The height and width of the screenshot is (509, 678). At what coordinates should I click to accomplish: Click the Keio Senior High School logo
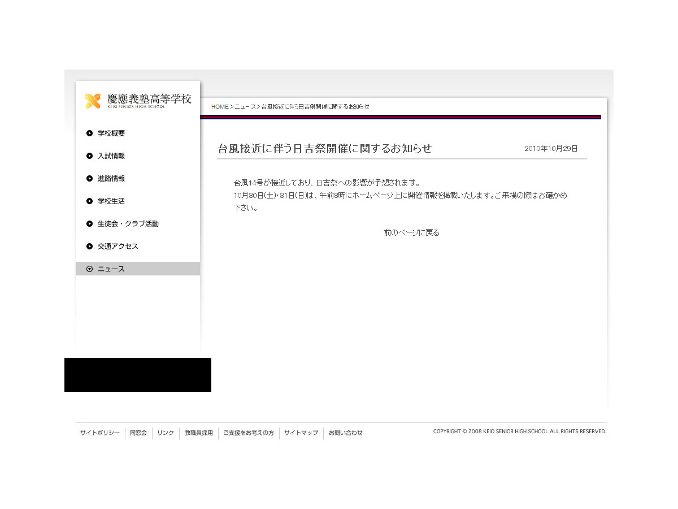point(138,101)
